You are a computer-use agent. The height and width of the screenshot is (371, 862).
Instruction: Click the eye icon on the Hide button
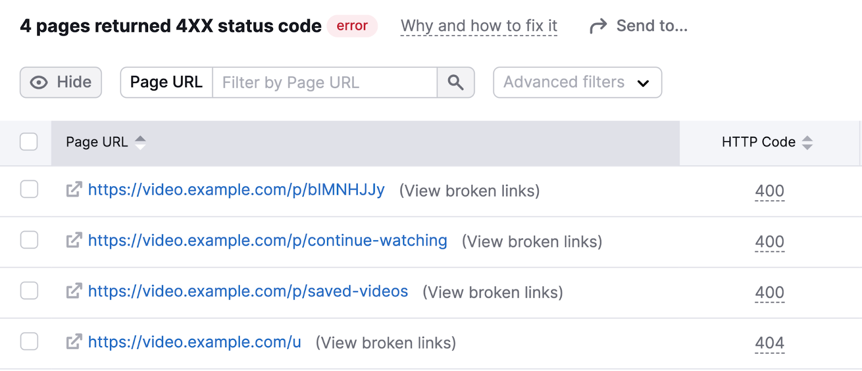[x=38, y=82]
